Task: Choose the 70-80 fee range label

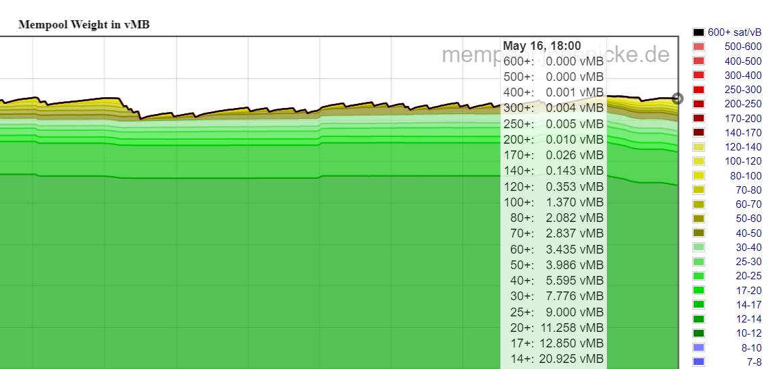Action: 749,190
